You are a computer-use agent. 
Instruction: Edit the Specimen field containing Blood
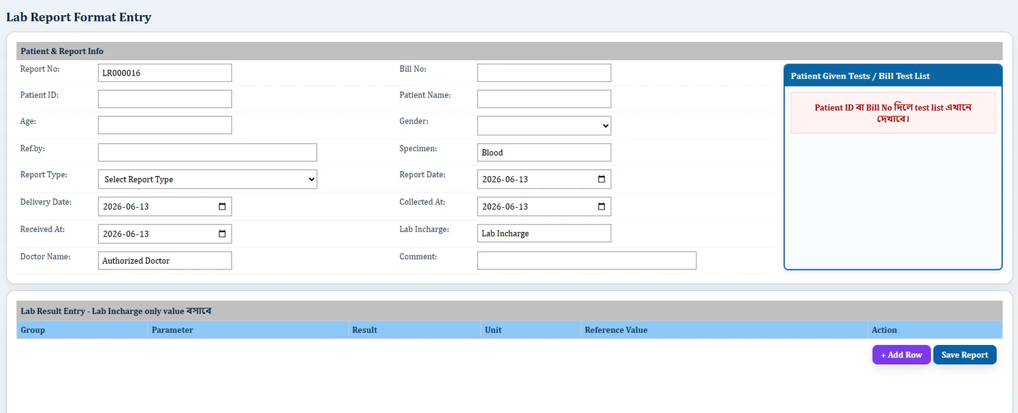point(544,152)
